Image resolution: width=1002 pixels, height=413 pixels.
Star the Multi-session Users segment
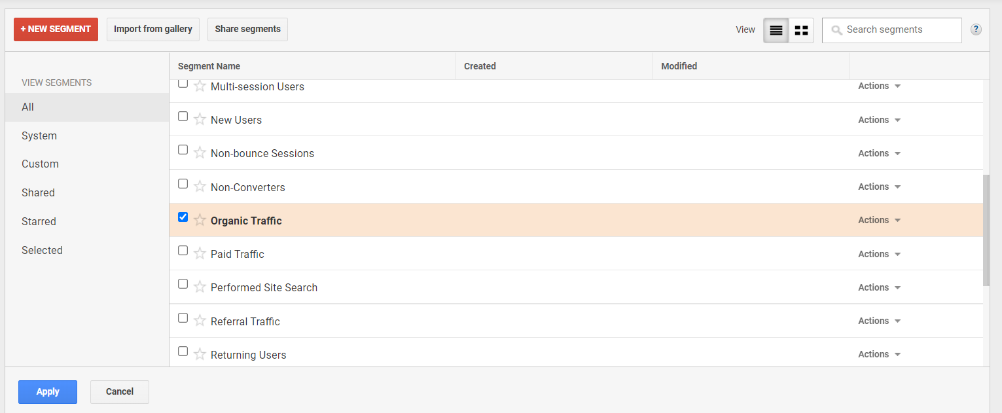(200, 86)
